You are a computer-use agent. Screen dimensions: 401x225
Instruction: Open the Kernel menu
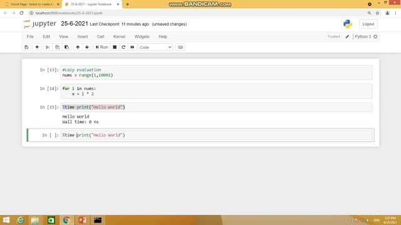(x=119, y=37)
